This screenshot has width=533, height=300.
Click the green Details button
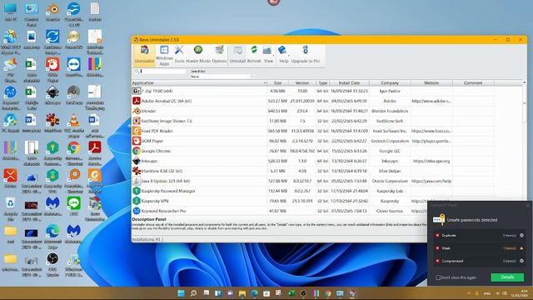(507, 277)
